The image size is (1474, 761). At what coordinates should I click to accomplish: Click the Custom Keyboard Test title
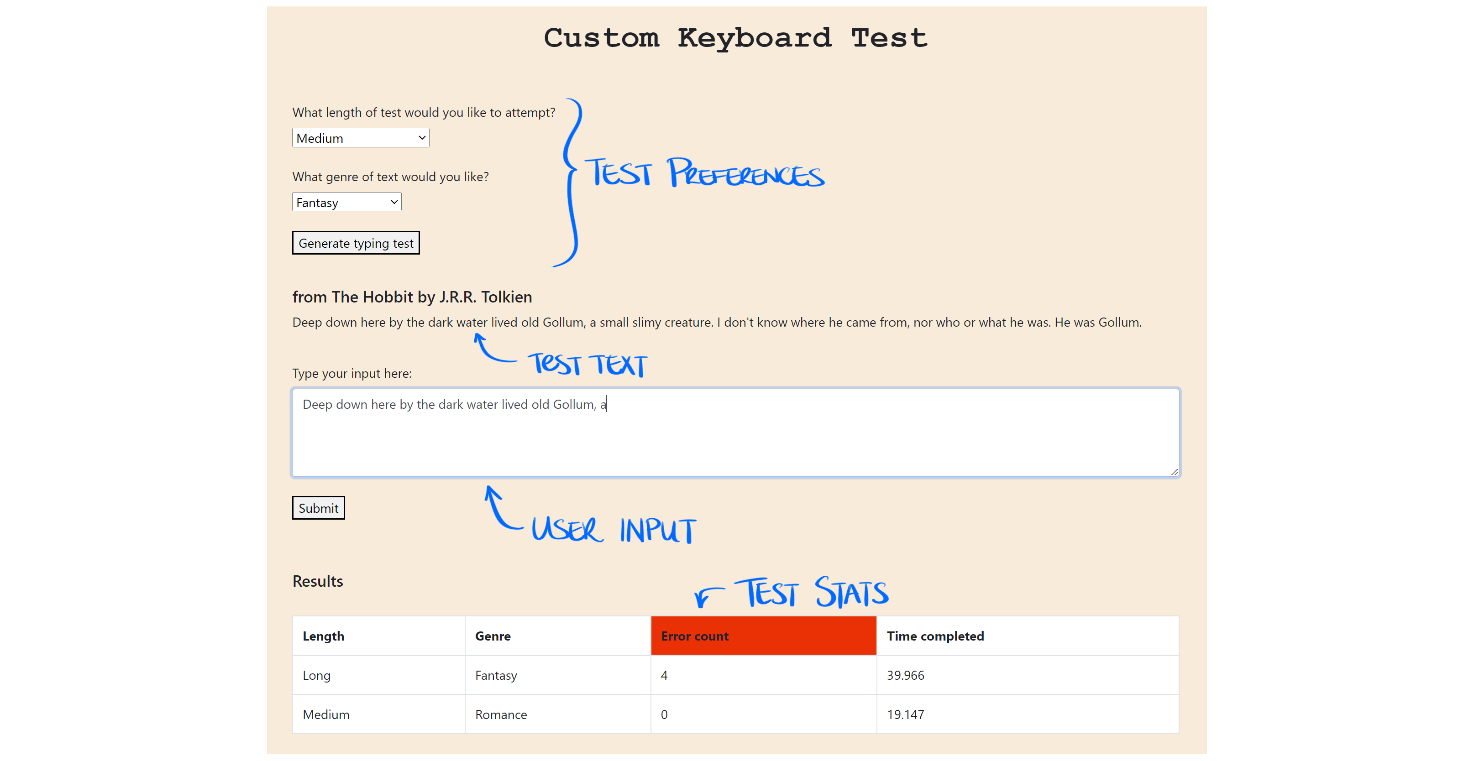[x=736, y=38]
